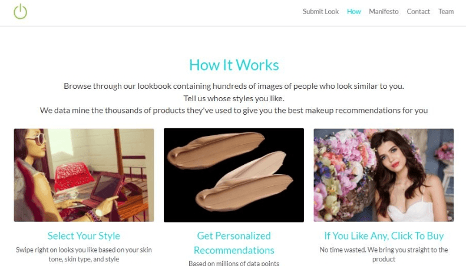The width and height of the screenshot is (466, 266).
Task: Click the green power logo icon
Action: [x=21, y=11]
